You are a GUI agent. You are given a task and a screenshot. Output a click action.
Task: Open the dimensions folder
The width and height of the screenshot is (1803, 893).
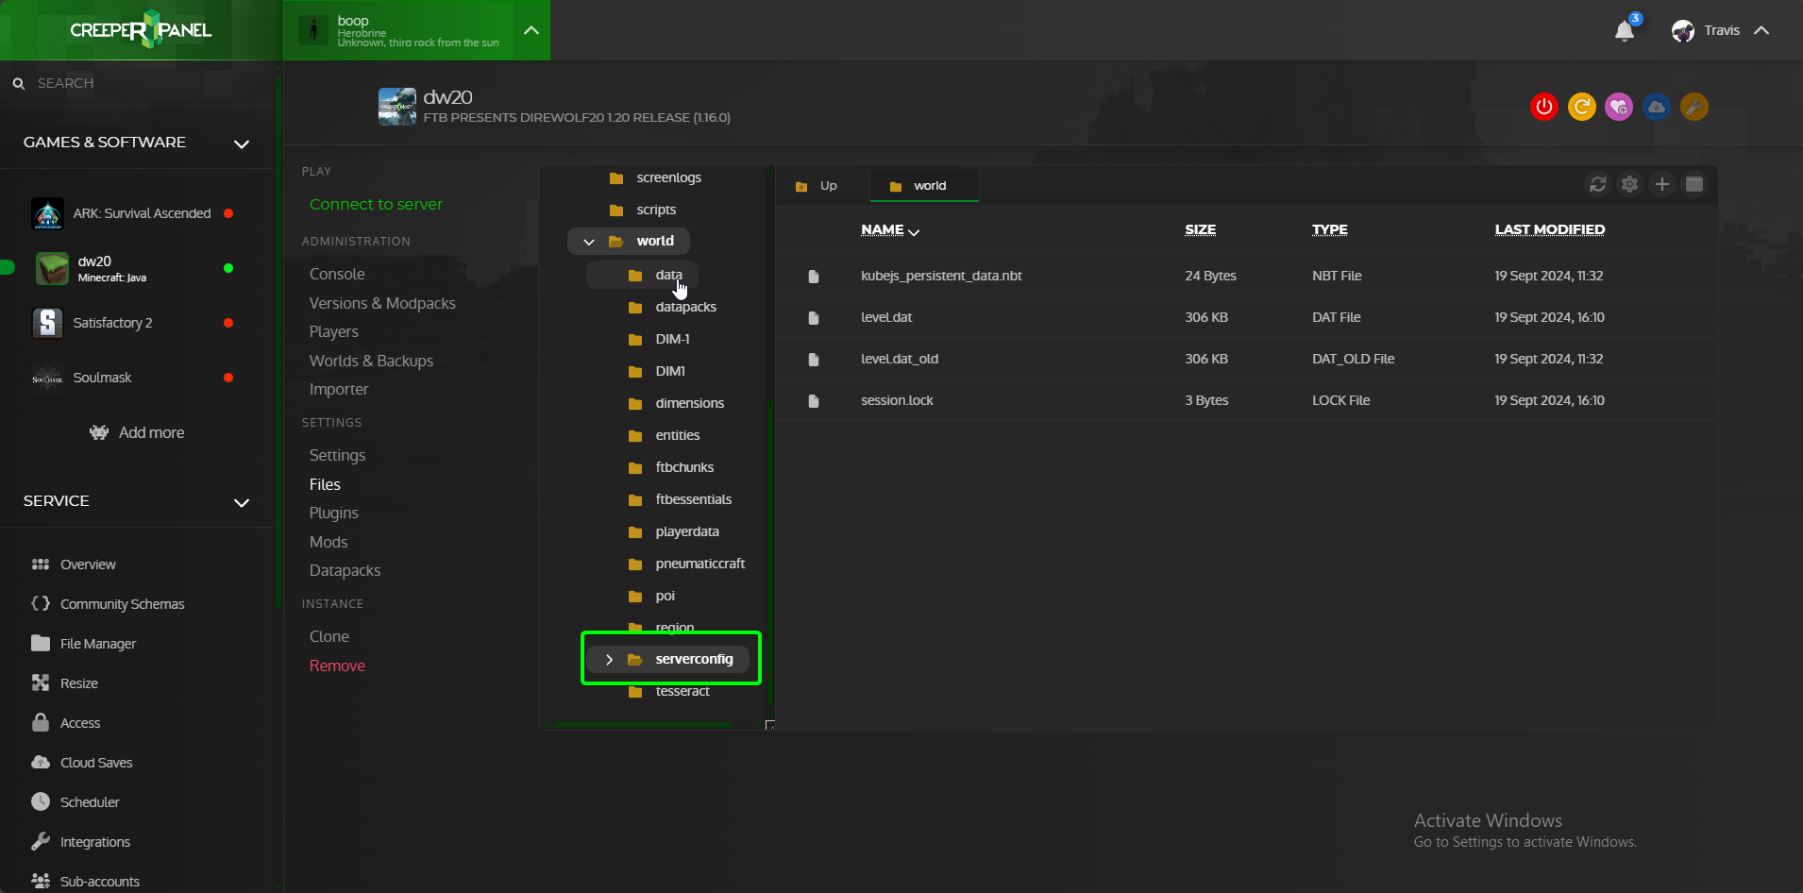coord(689,403)
